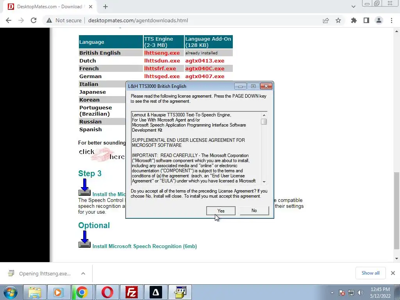Open Windows Explorer from the taskbar
Screen dimensions: 400x300
pyautogui.click(x=35, y=292)
